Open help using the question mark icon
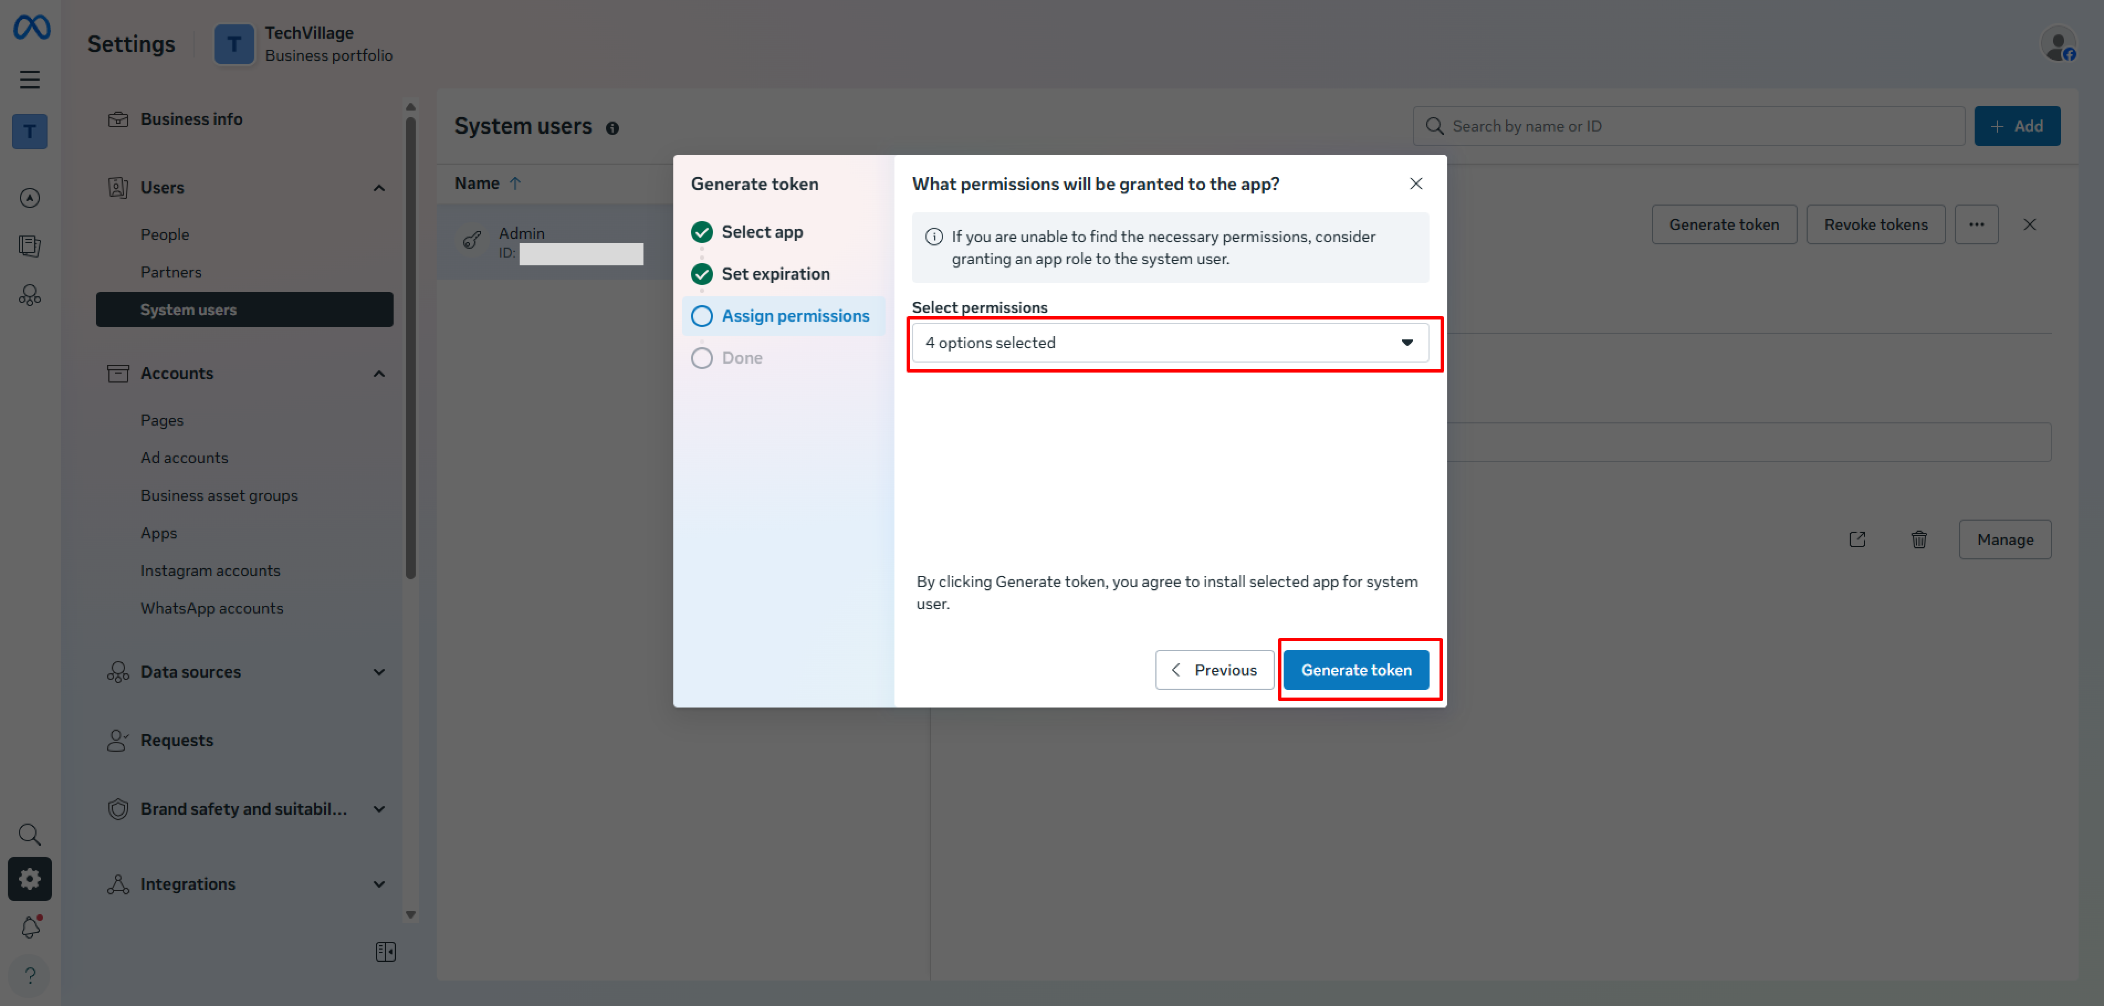 pyautogui.click(x=29, y=975)
